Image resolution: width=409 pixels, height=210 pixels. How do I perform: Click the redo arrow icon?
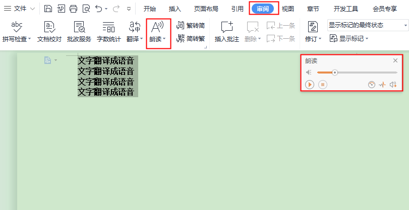click(116, 9)
